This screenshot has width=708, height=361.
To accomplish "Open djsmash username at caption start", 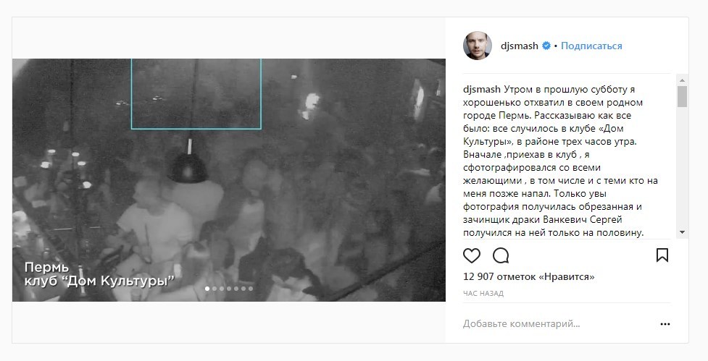I will tap(482, 89).
